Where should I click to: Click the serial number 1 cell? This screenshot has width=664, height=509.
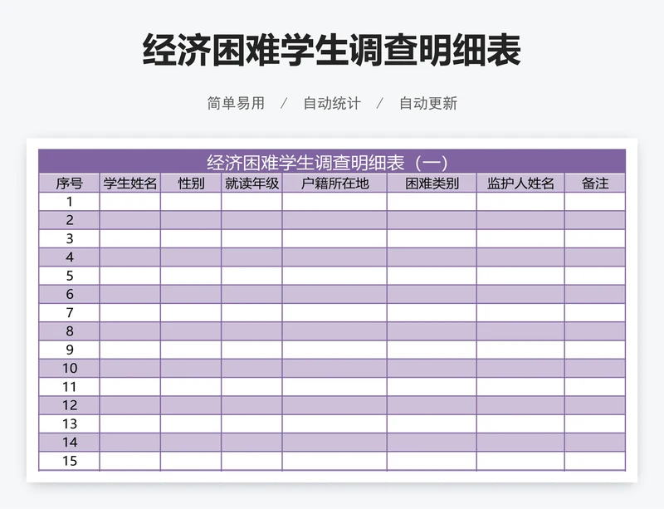pyautogui.click(x=69, y=202)
